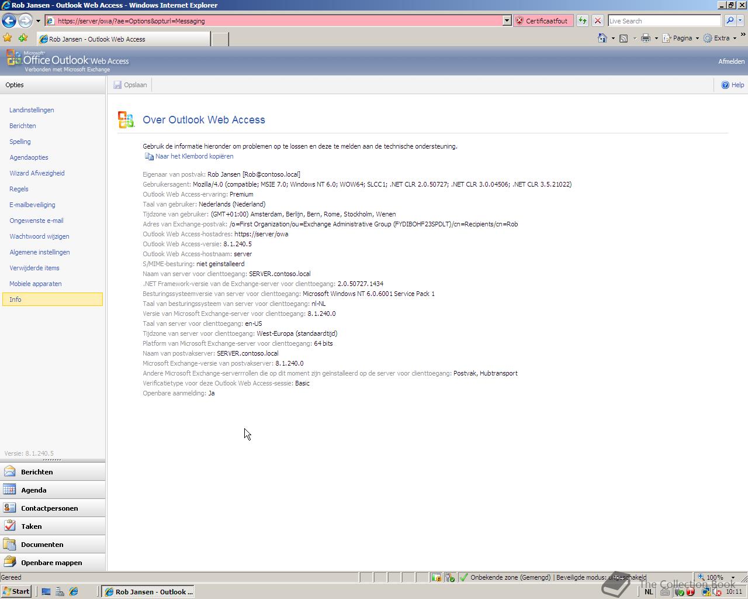Click the Refresh page icon
This screenshot has width=748, height=599.
[583, 20]
